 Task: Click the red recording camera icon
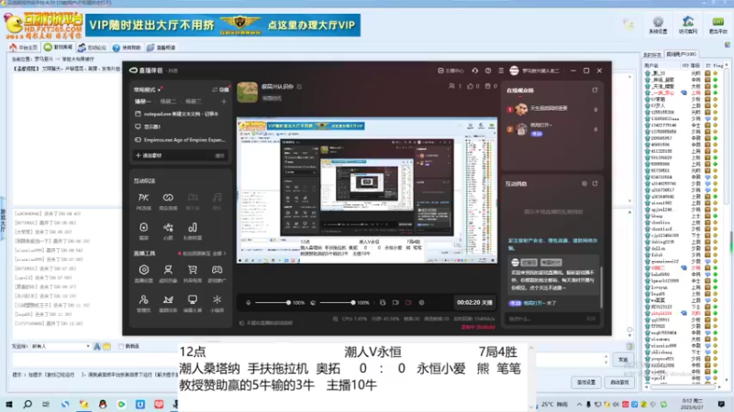[408, 303]
